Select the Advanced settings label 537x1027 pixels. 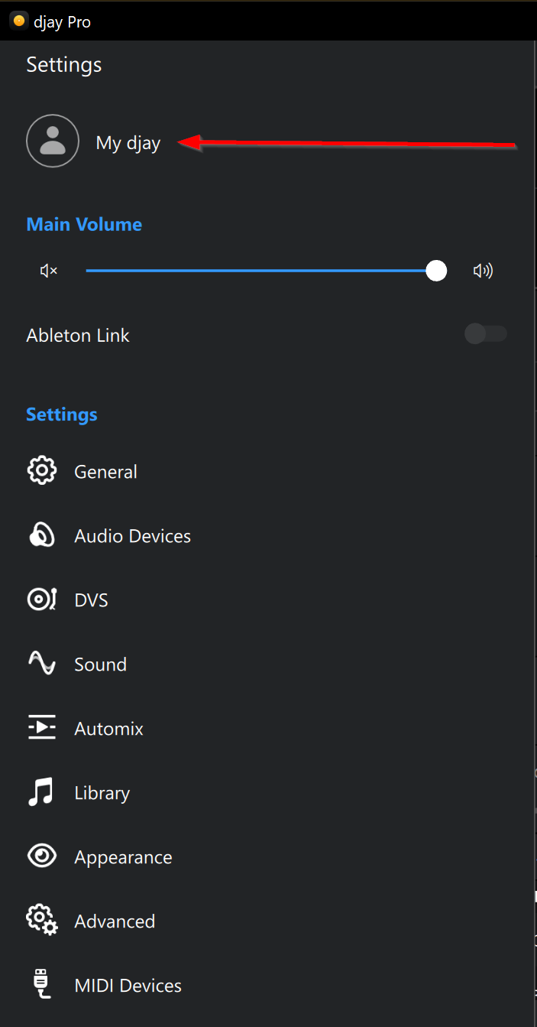[x=115, y=921]
